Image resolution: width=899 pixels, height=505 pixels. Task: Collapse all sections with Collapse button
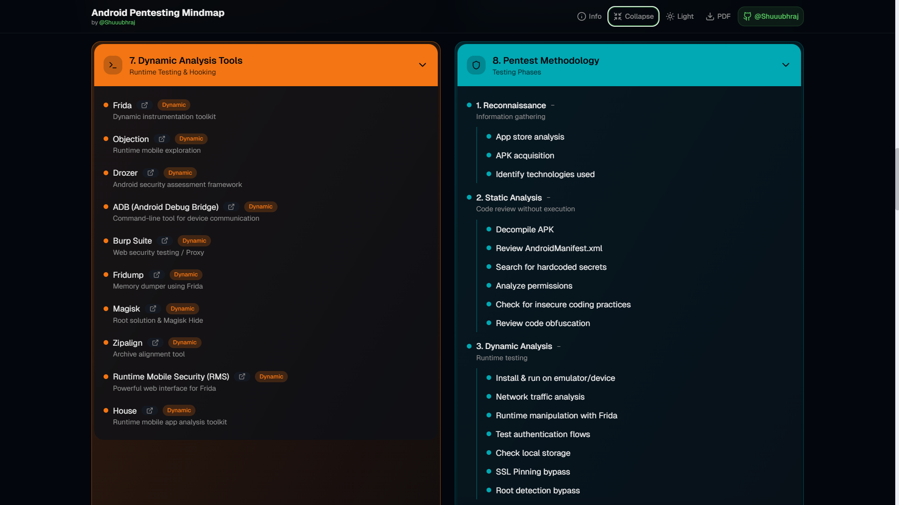(633, 16)
